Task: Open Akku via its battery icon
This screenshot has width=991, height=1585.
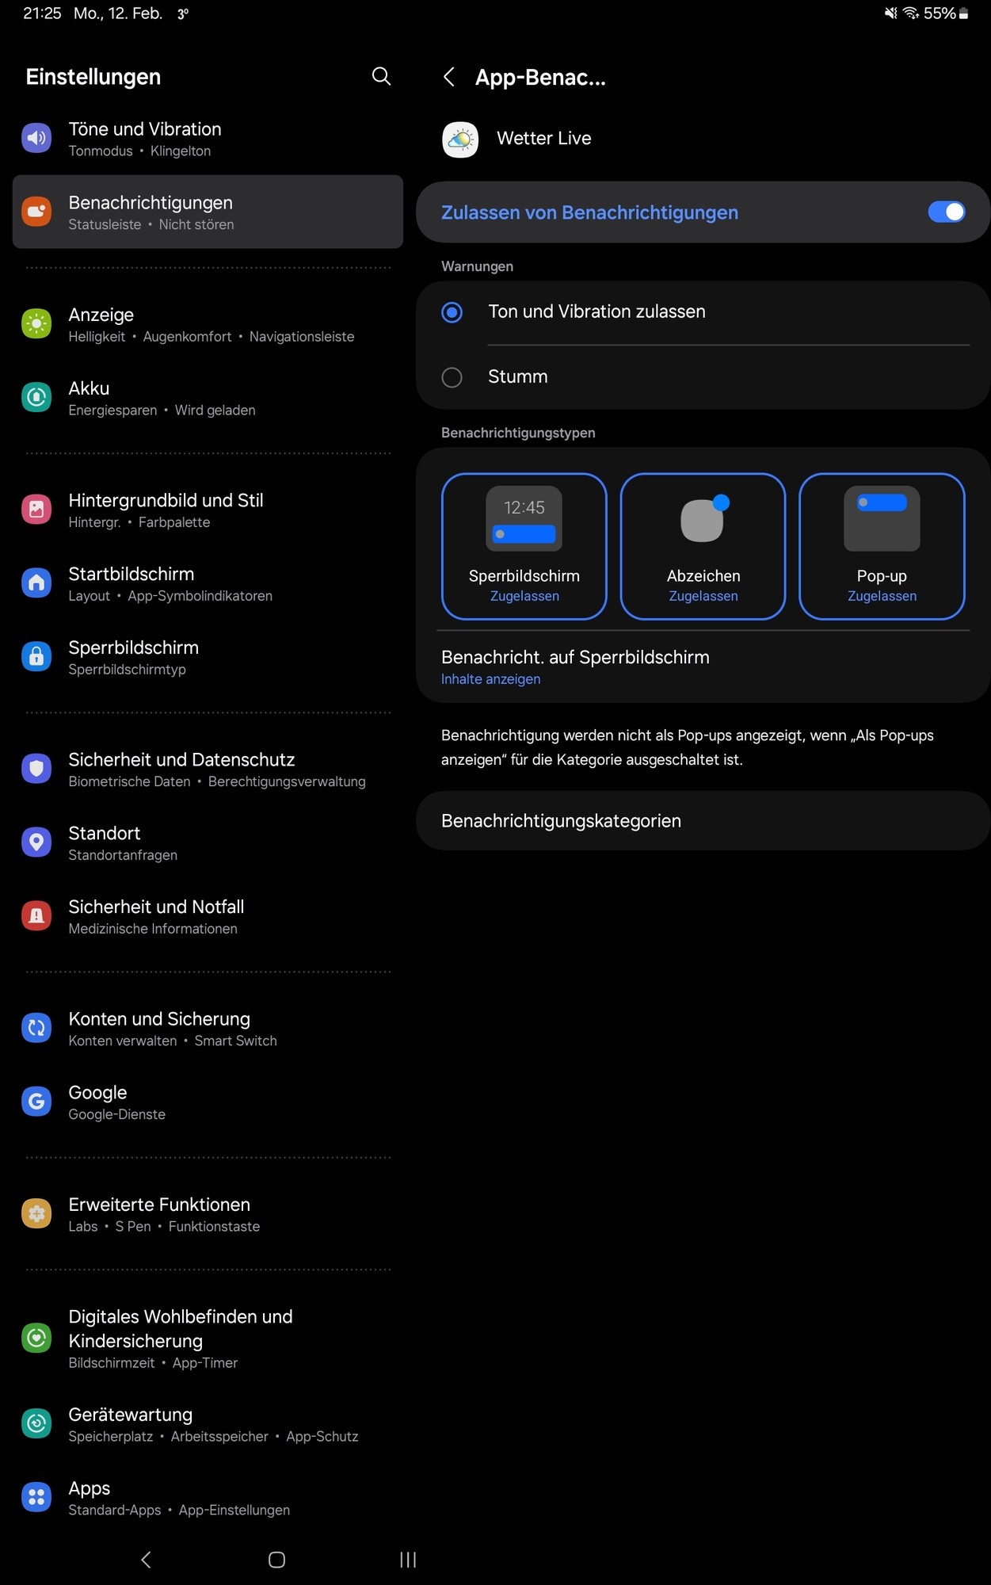Action: point(36,398)
